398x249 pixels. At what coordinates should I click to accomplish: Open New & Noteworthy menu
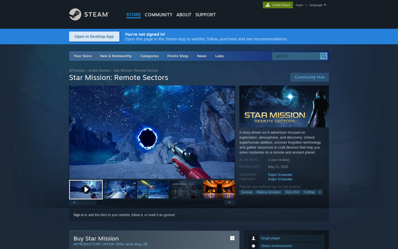pos(116,56)
